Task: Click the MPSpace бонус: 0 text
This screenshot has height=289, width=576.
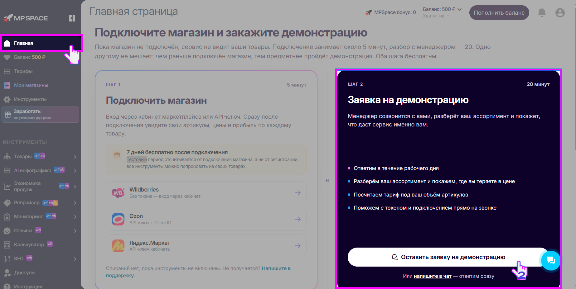Action: pos(395,12)
